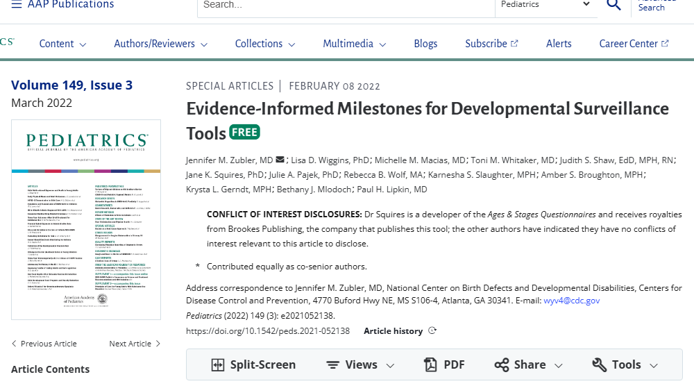Click the Tools wrench icon
Viewport: 694px width, 386px height.
click(x=600, y=364)
